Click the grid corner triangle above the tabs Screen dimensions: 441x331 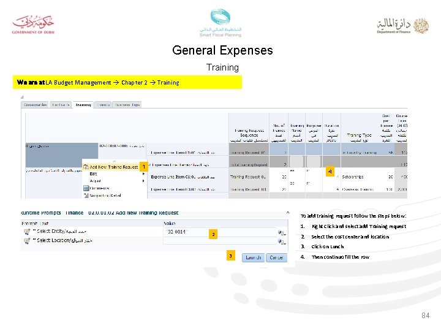coord(22,97)
